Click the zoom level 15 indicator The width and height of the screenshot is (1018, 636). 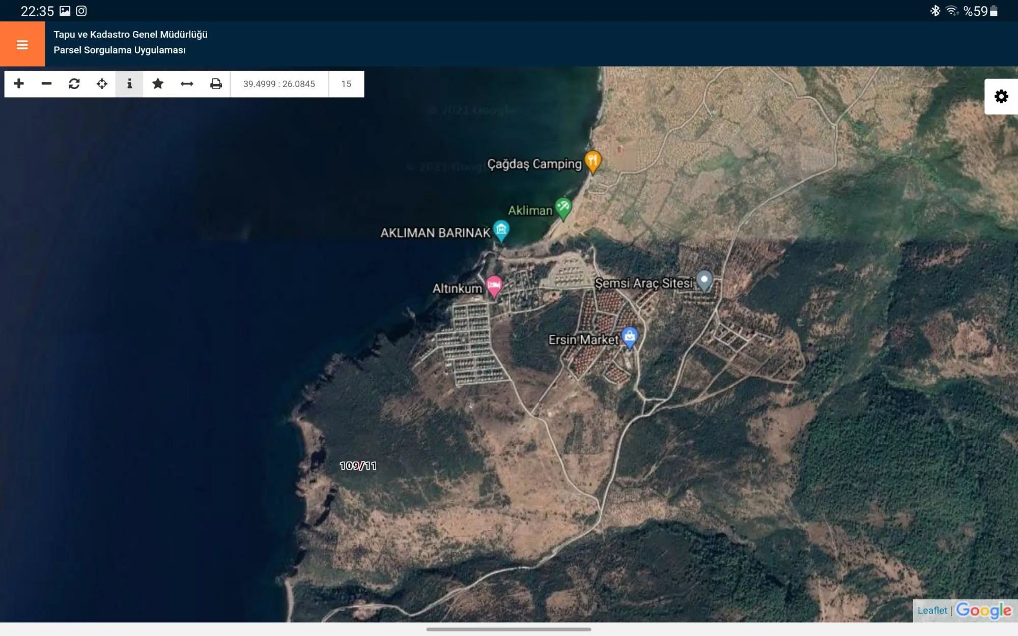click(x=346, y=84)
